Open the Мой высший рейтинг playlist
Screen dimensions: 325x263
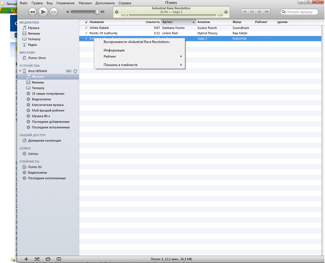point(48,110)
